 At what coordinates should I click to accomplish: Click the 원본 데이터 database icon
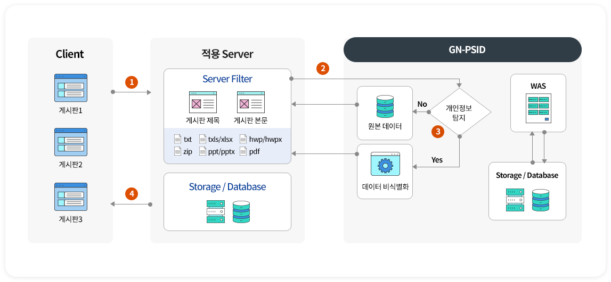(385, 107)
